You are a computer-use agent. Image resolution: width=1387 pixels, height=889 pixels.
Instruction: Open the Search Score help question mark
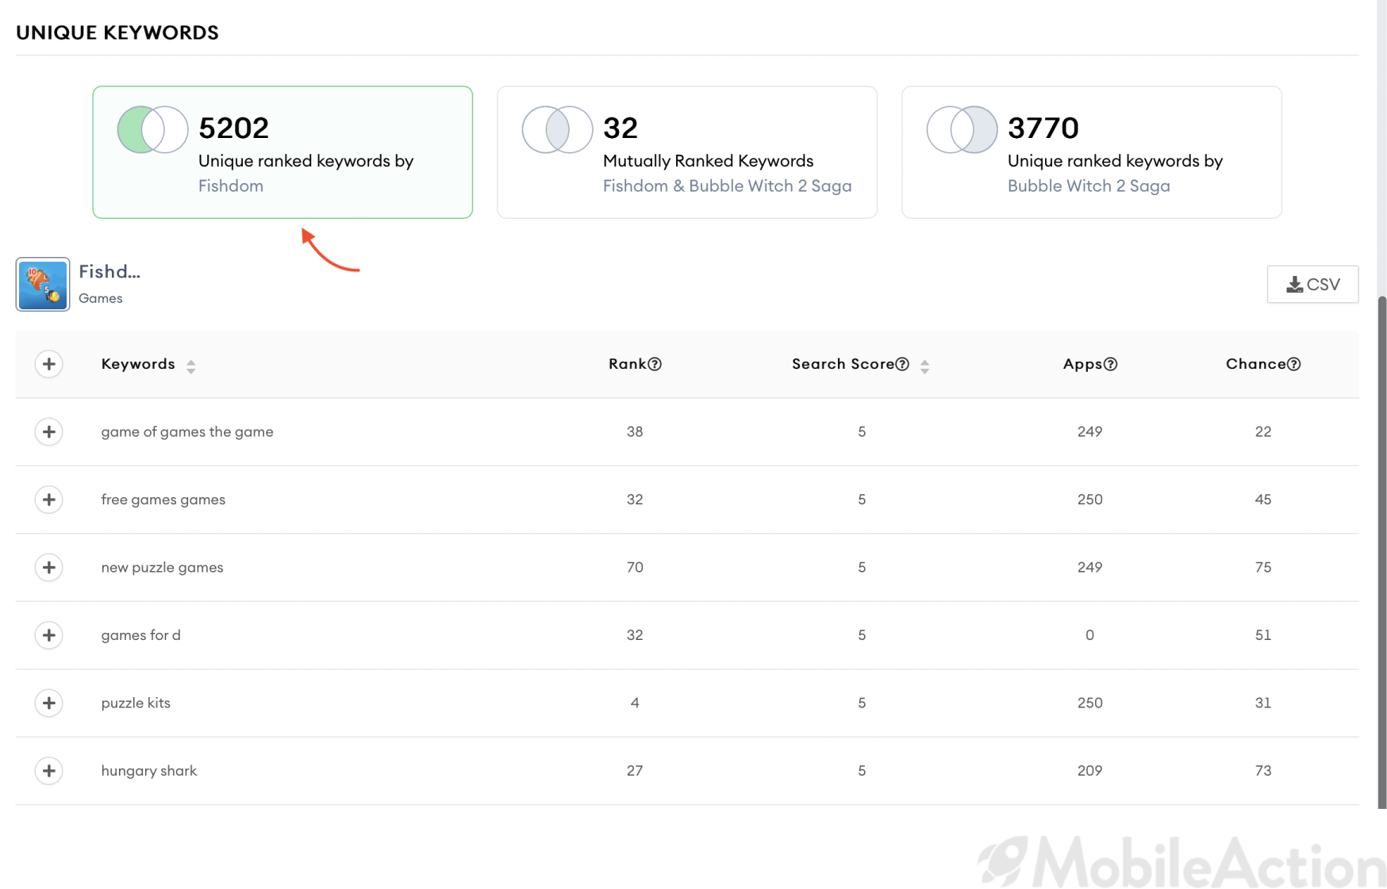[x=902, y=364]
